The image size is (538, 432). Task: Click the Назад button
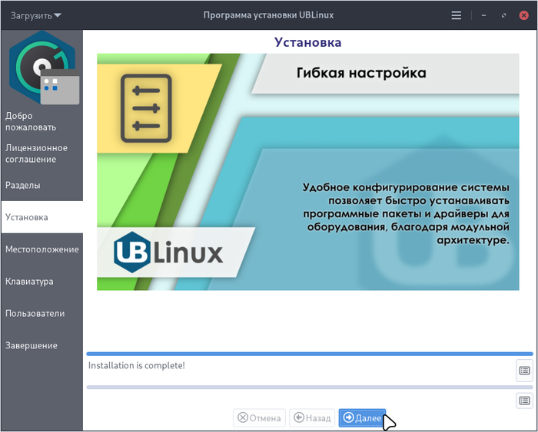tap(312, 418)
